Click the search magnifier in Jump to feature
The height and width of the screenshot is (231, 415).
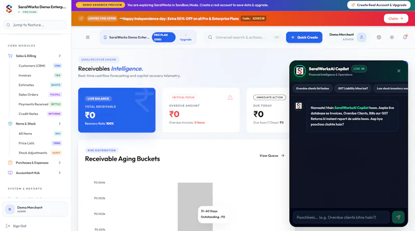coord(8,25)
